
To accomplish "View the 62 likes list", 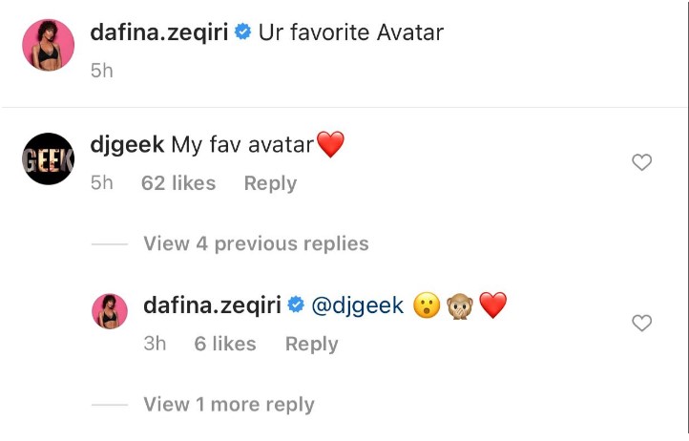I will (x=178, y=183).
